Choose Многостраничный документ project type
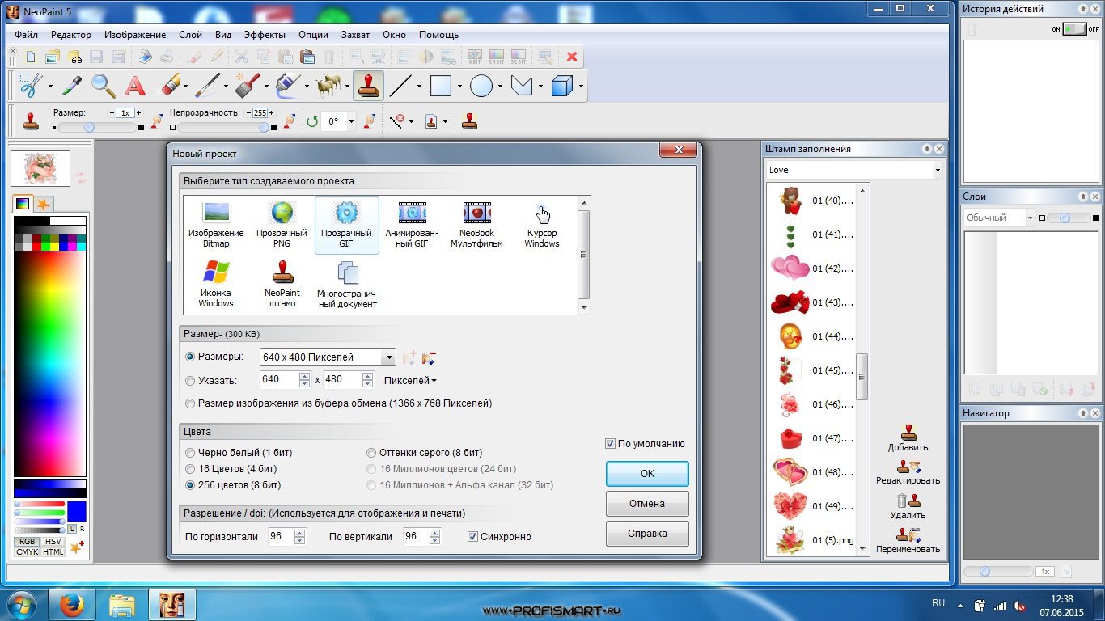This screenshot has width=1105, height=621. [x=347, y=284]
